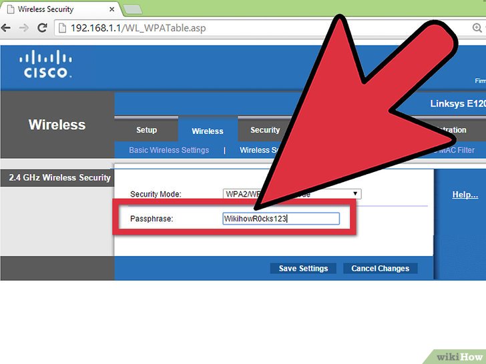Click Cancel Changes button

[381, 269]
